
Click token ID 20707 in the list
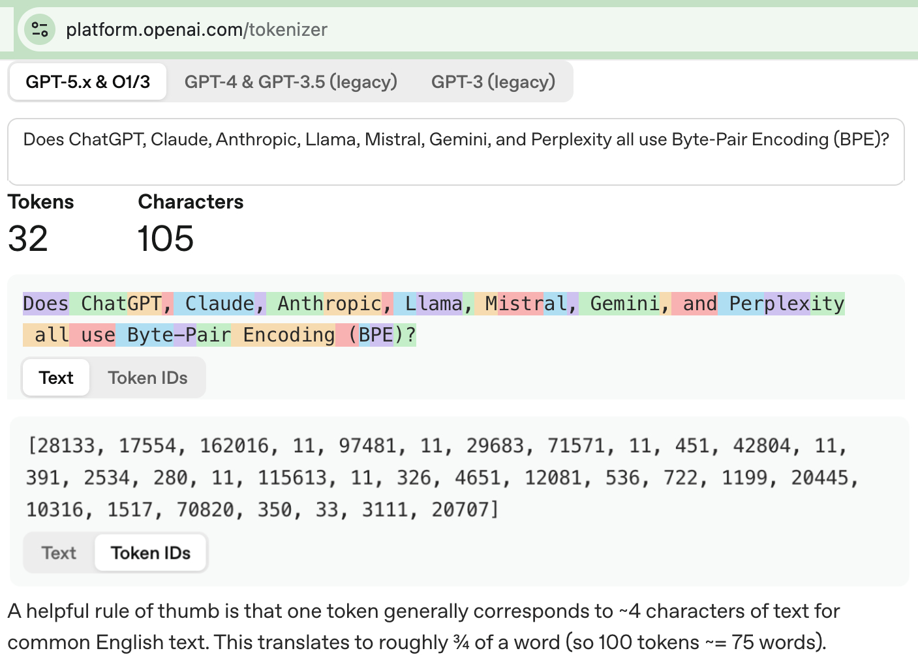[460, 510]
